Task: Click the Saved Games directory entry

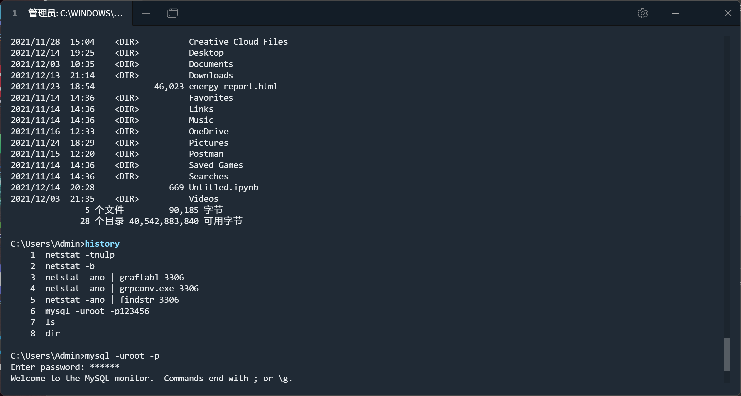Action: point(215,165)
